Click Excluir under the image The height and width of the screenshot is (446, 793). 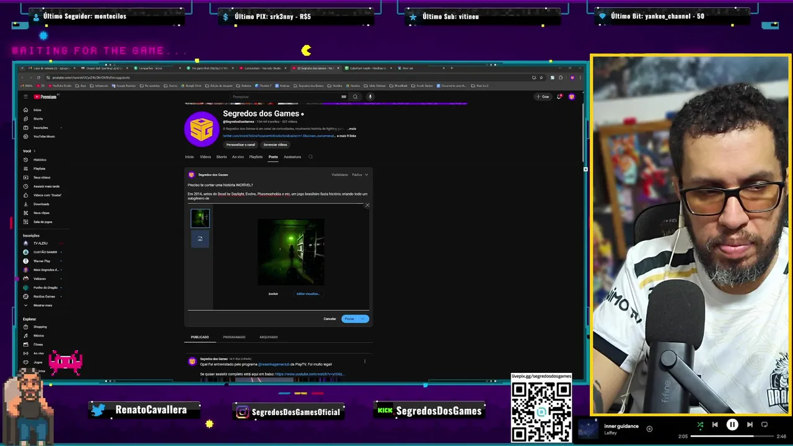click(273, 294)
